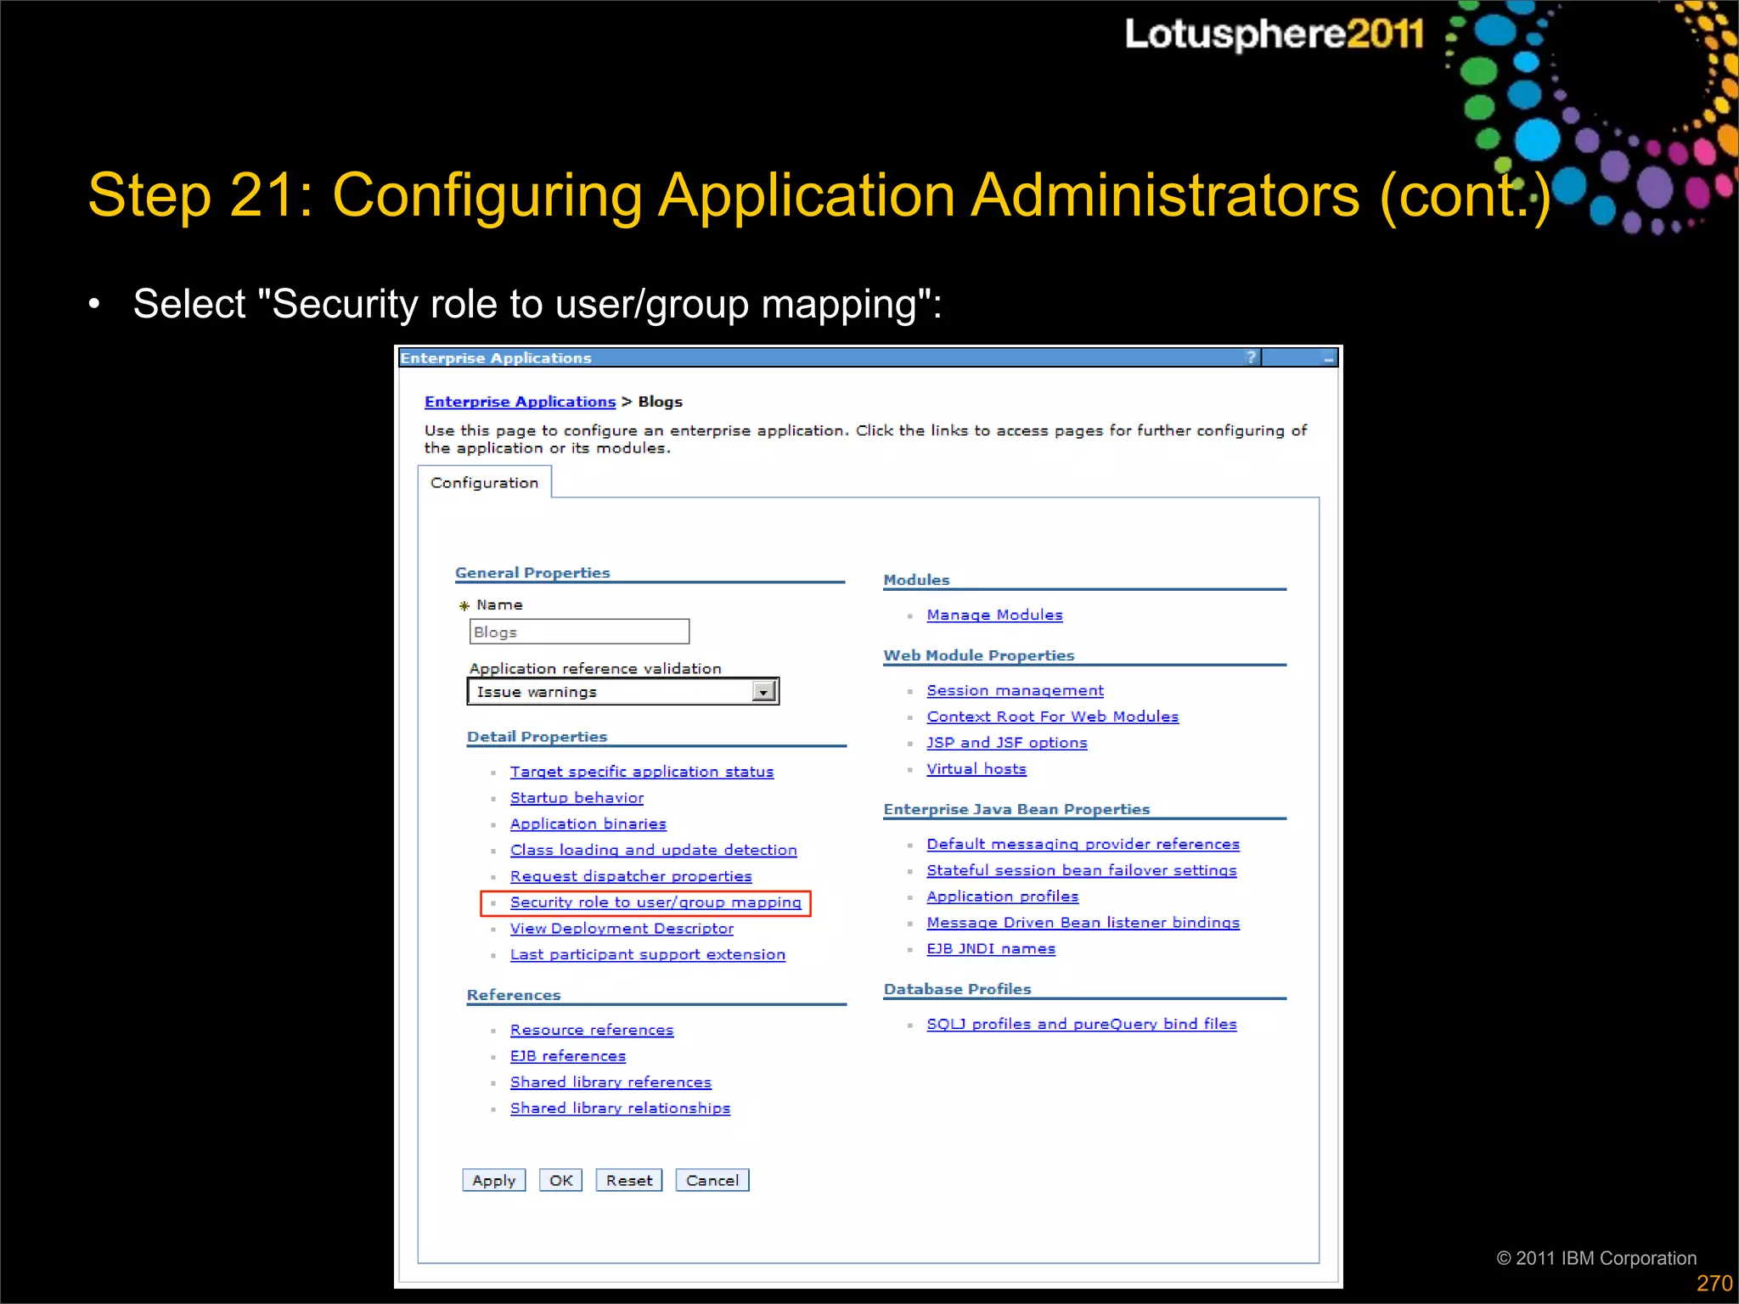This screenshot has width=1739, height=1304.
Task: Open Class loading and update detection
Action: (x=653, y=850)
